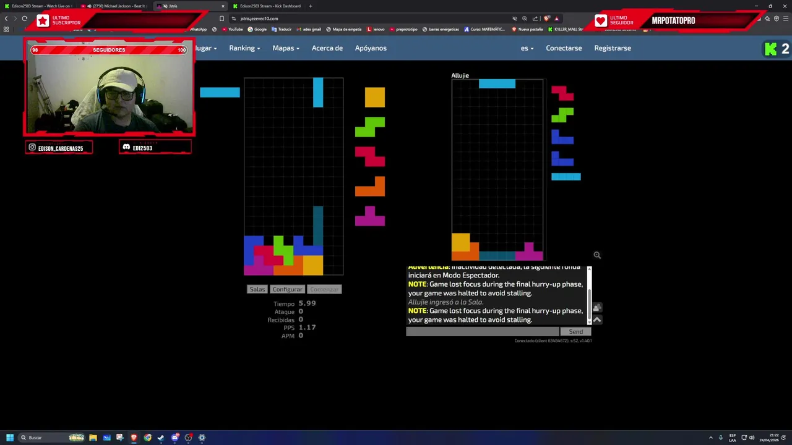Image resolution: width=792 pixels, height=445 pixels.
Task: Open the YouTube bookmark
Action: pyautogui.click(x=232, y=29)
